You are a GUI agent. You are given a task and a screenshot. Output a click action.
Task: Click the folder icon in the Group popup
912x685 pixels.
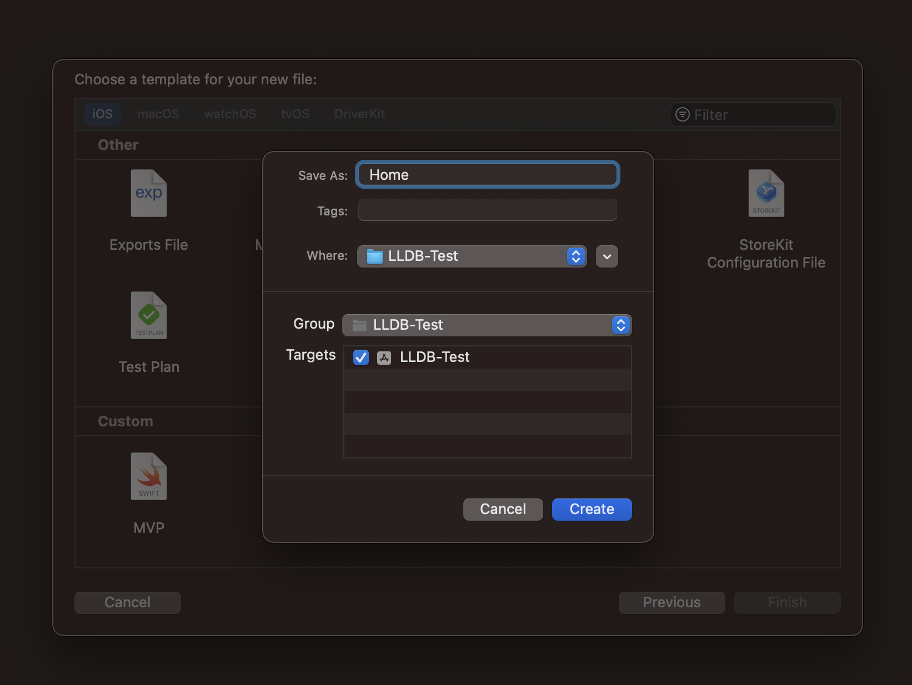pyautogui.click(x=359, y=325)
